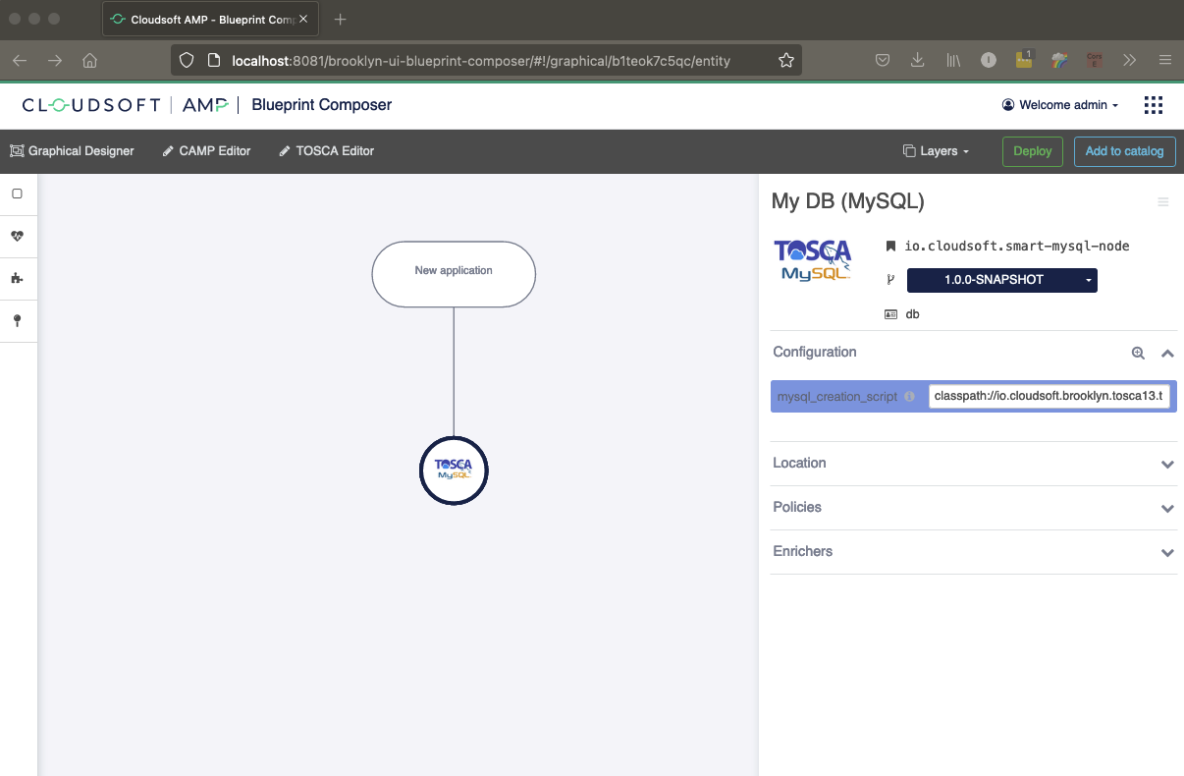The width and height of the screenshot is (1184, 776).
Task: Select the Cloudsoft AMP browser tab
Action: [208, 20]
